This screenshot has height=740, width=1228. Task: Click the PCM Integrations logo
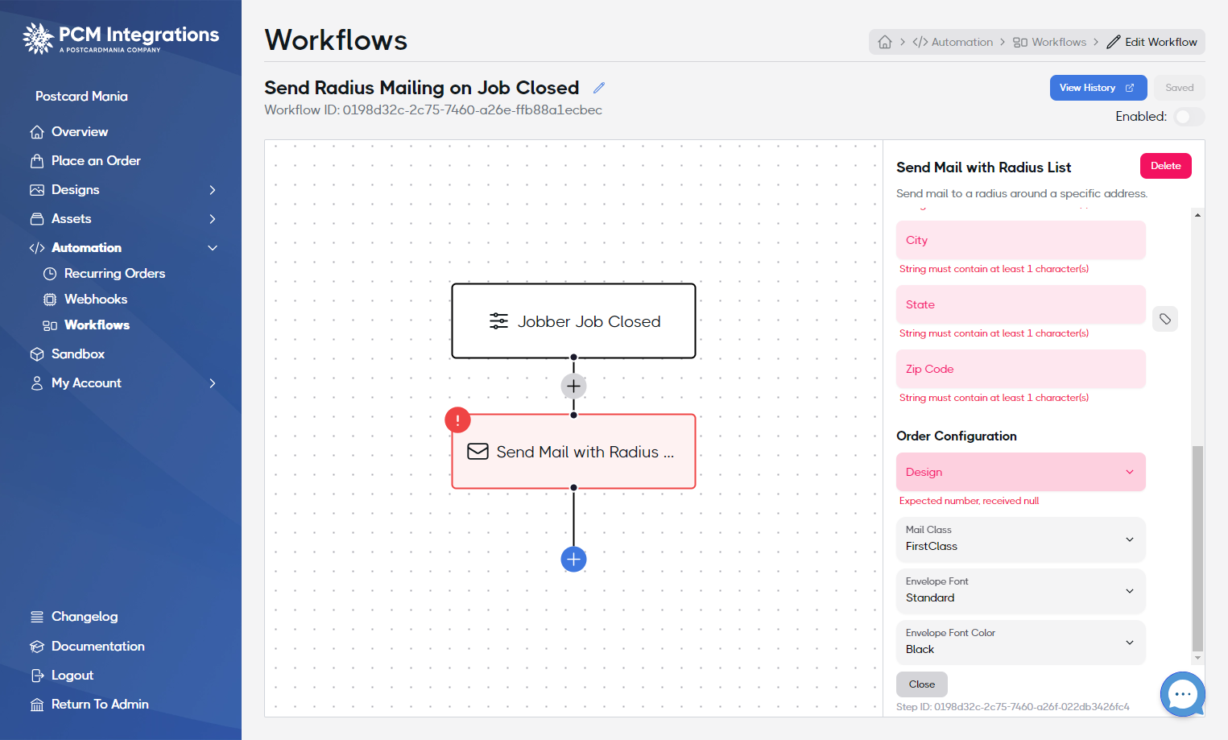tap(121, 38)
